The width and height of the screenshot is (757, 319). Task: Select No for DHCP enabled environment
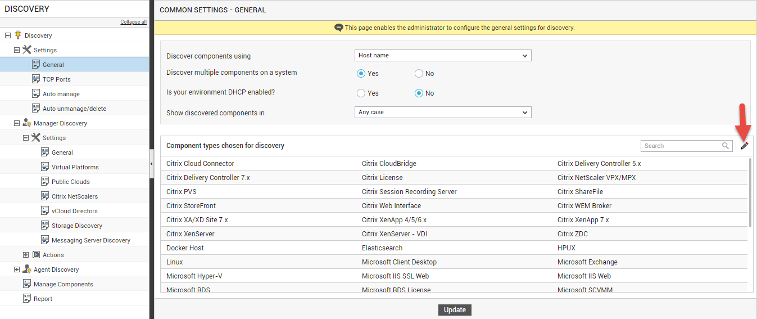click(419, 93)
